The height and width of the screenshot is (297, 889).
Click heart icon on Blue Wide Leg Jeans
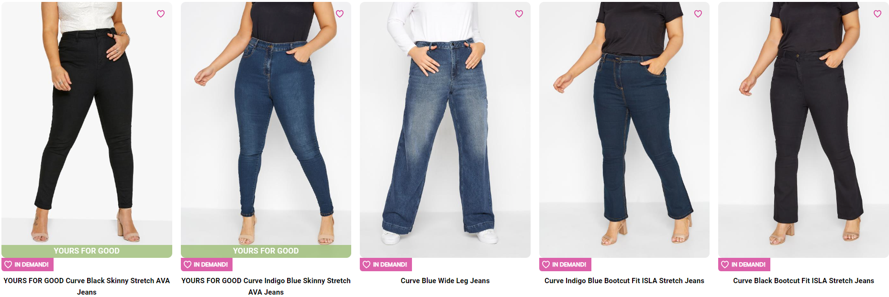[x=519, y=14]
